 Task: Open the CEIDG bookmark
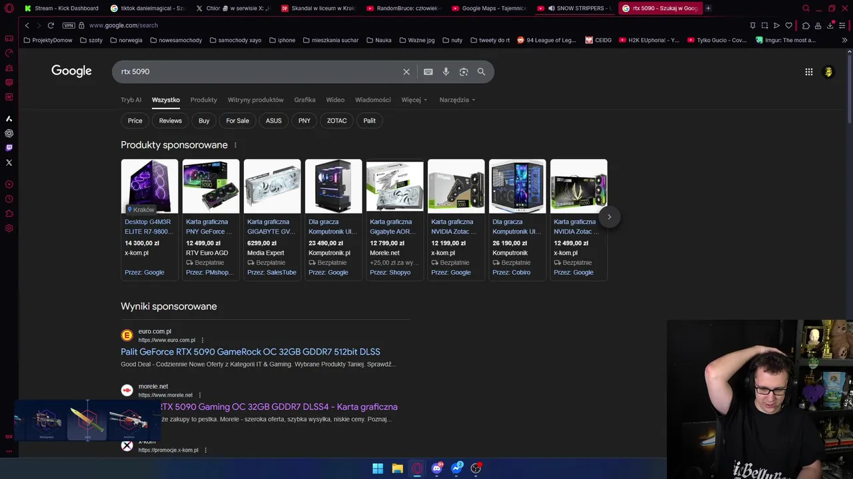coord(598,40)
